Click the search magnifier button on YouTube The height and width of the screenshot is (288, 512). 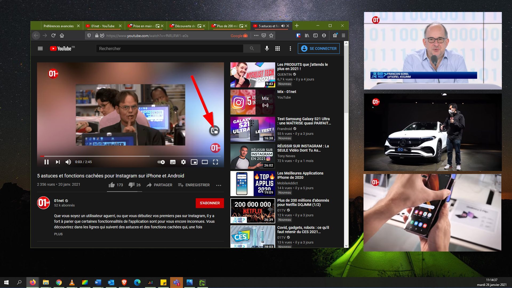coord(252,48)
